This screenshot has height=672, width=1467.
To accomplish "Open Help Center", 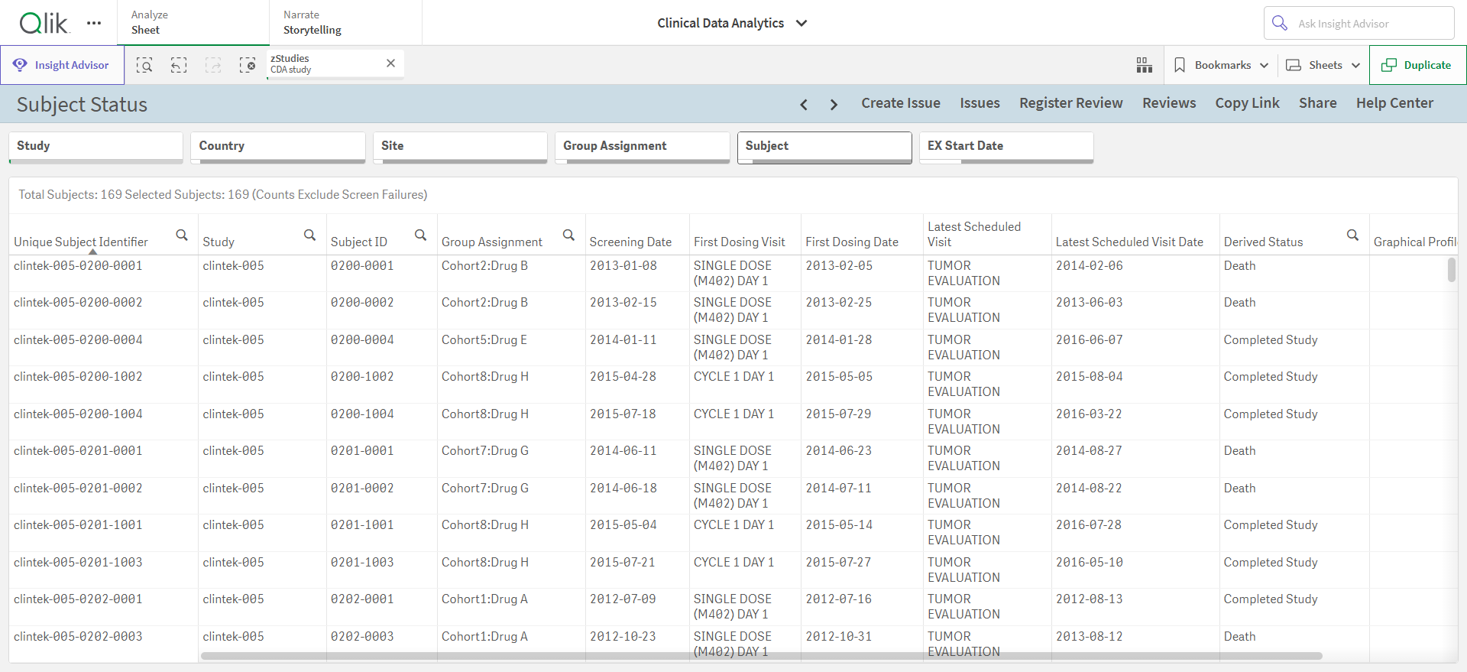I will 1394,103.
